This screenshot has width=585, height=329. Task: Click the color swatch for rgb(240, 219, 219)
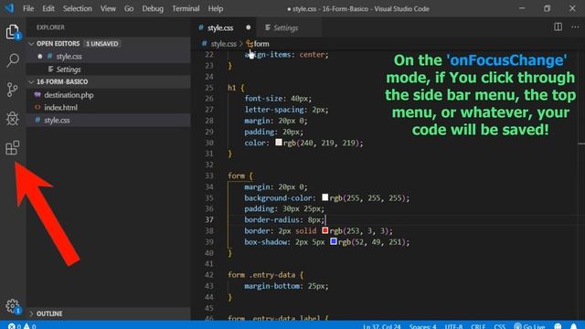pyautogui.click(x=279, y=143)
